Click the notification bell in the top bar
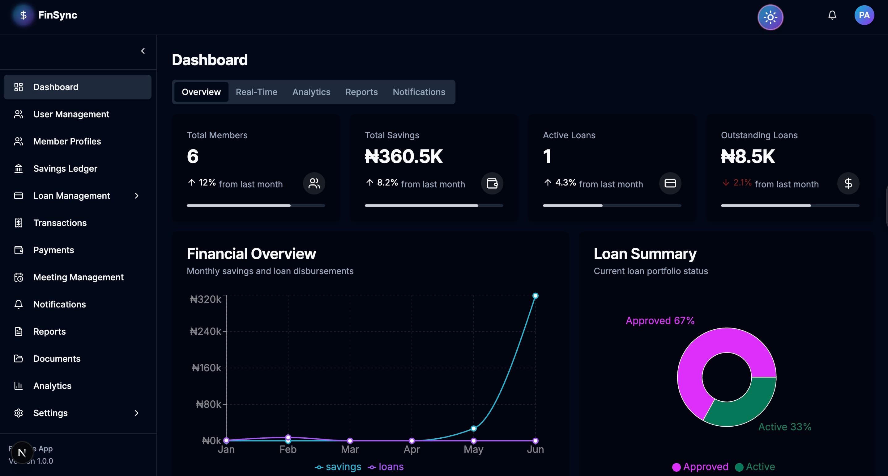This screenshot has height=476, width=888. point(832,15)
